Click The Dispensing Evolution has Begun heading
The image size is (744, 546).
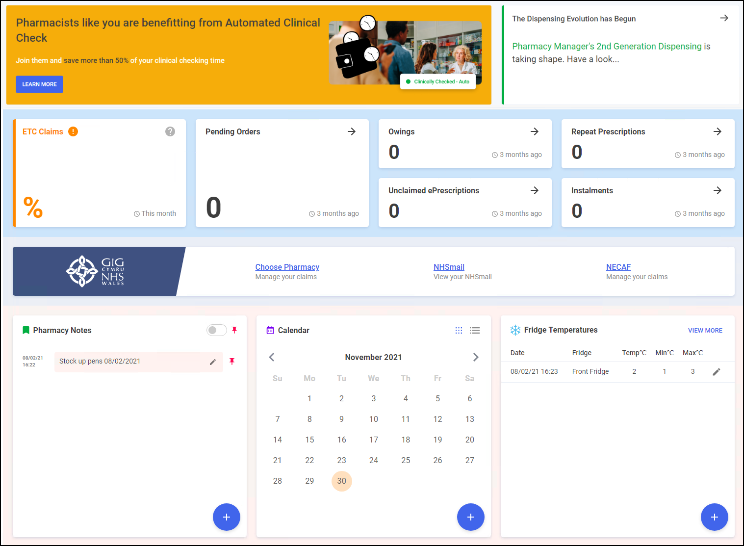click(574, 19)
